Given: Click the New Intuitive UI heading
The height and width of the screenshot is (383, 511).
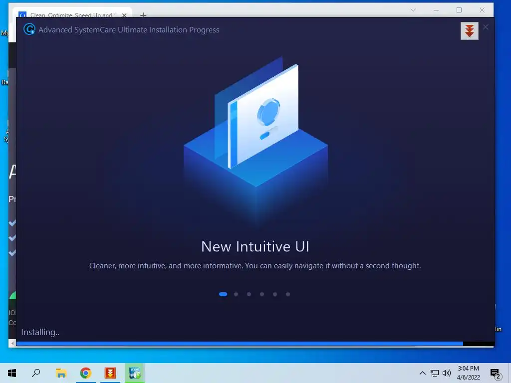Looking at the screenshot, I should coord(255,246).
